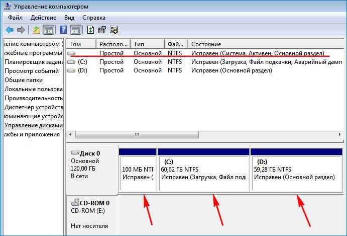The image size is (347, 236).
Task: Open the Файл menu
Action: coord(15,18)
